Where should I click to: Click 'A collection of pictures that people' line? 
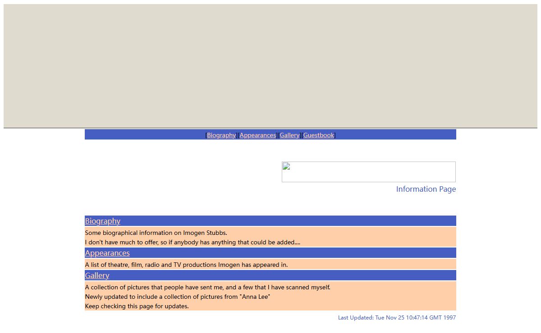(x=208, y=287)
